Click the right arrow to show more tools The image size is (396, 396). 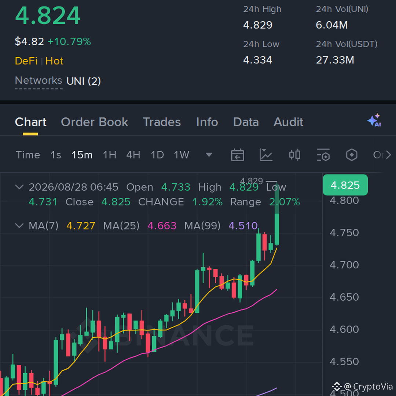[388, 155]
